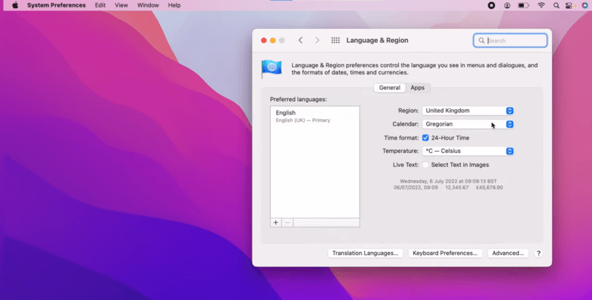Click the Translation Languages button
Image resolution: width=592 pixels, height=300 pixels.
[x=365, y=253]
